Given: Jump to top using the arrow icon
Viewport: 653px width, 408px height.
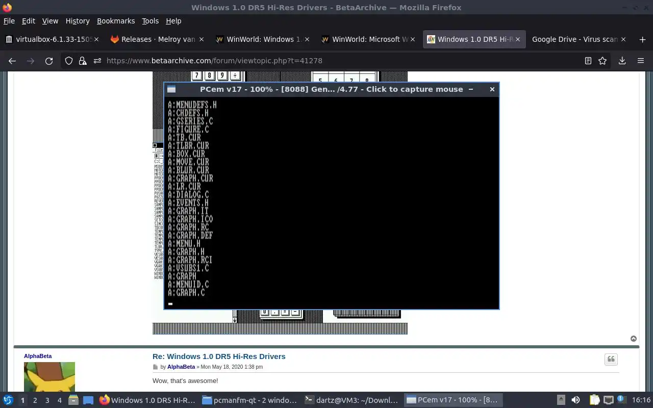Looking at the screenshot, I should pyautogui.click(x=634, y=339).
